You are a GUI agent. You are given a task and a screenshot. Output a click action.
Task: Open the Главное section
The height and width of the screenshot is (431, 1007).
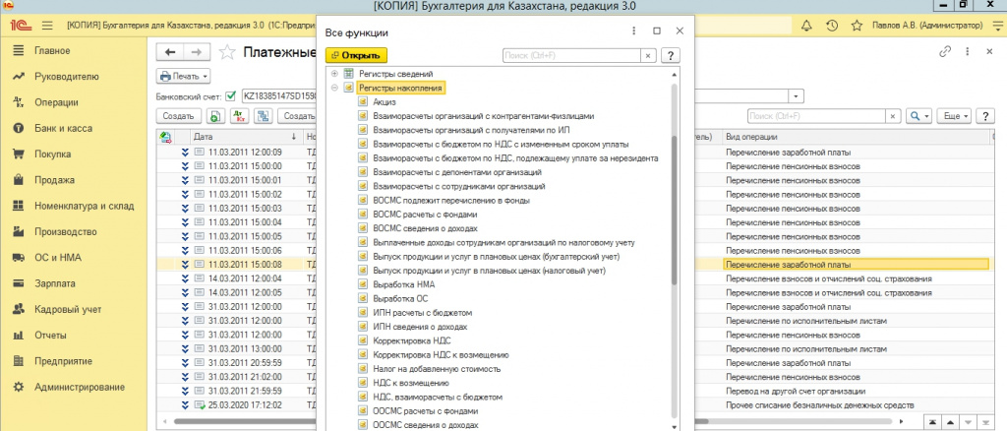pos(53,51)
